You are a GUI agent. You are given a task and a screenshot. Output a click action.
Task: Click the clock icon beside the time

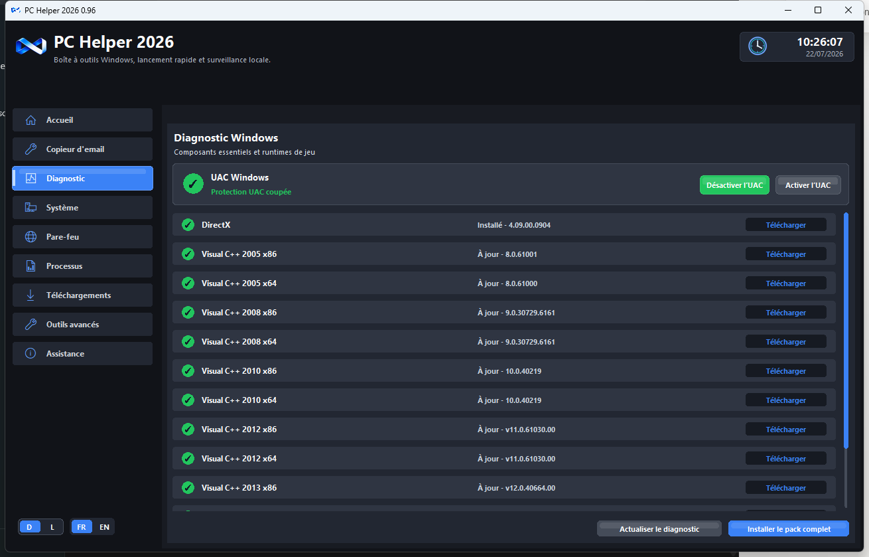point(757,46)
